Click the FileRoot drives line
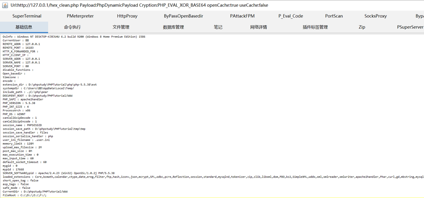 [24, 195]
